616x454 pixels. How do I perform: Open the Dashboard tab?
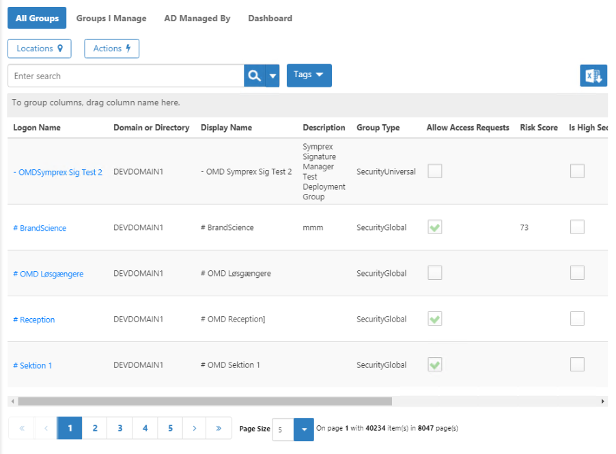(x=270, y=18)
